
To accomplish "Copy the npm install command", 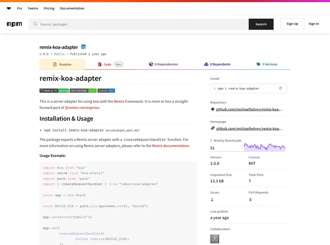I will click(280, 88).
